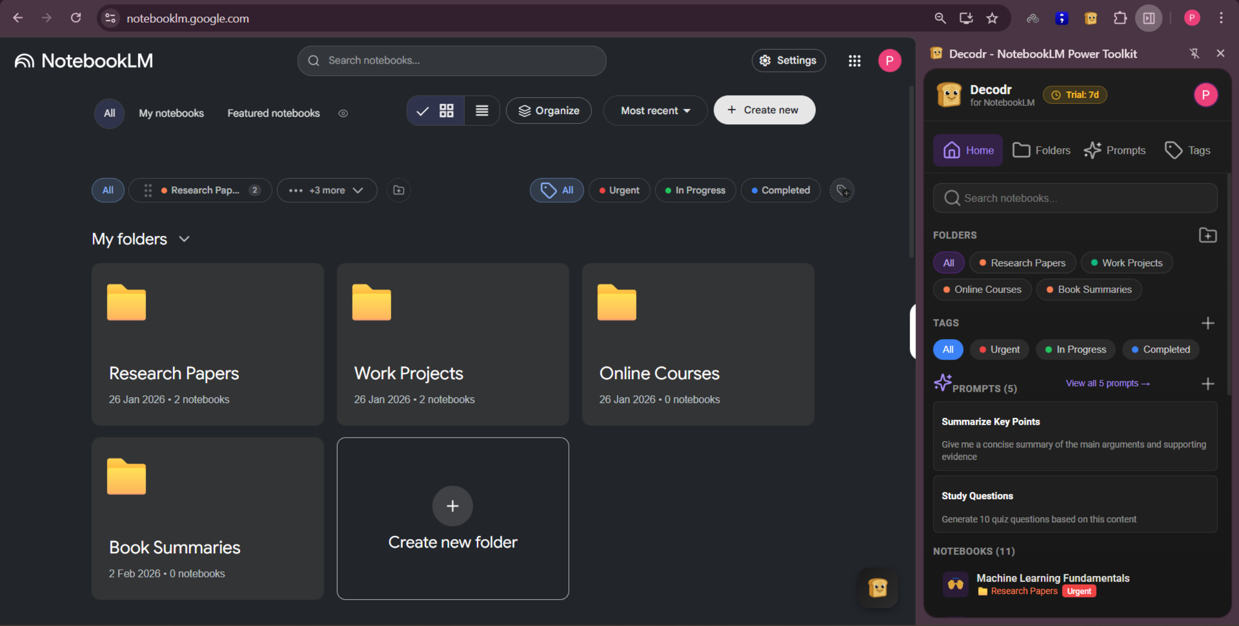Open the Folders tab in Decodr
1239x626 pixels.
point(1041,150)
